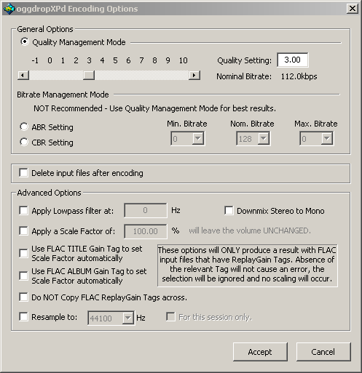Close the Encoding Options dialog

pyautogui.click(x=353, y=9)
